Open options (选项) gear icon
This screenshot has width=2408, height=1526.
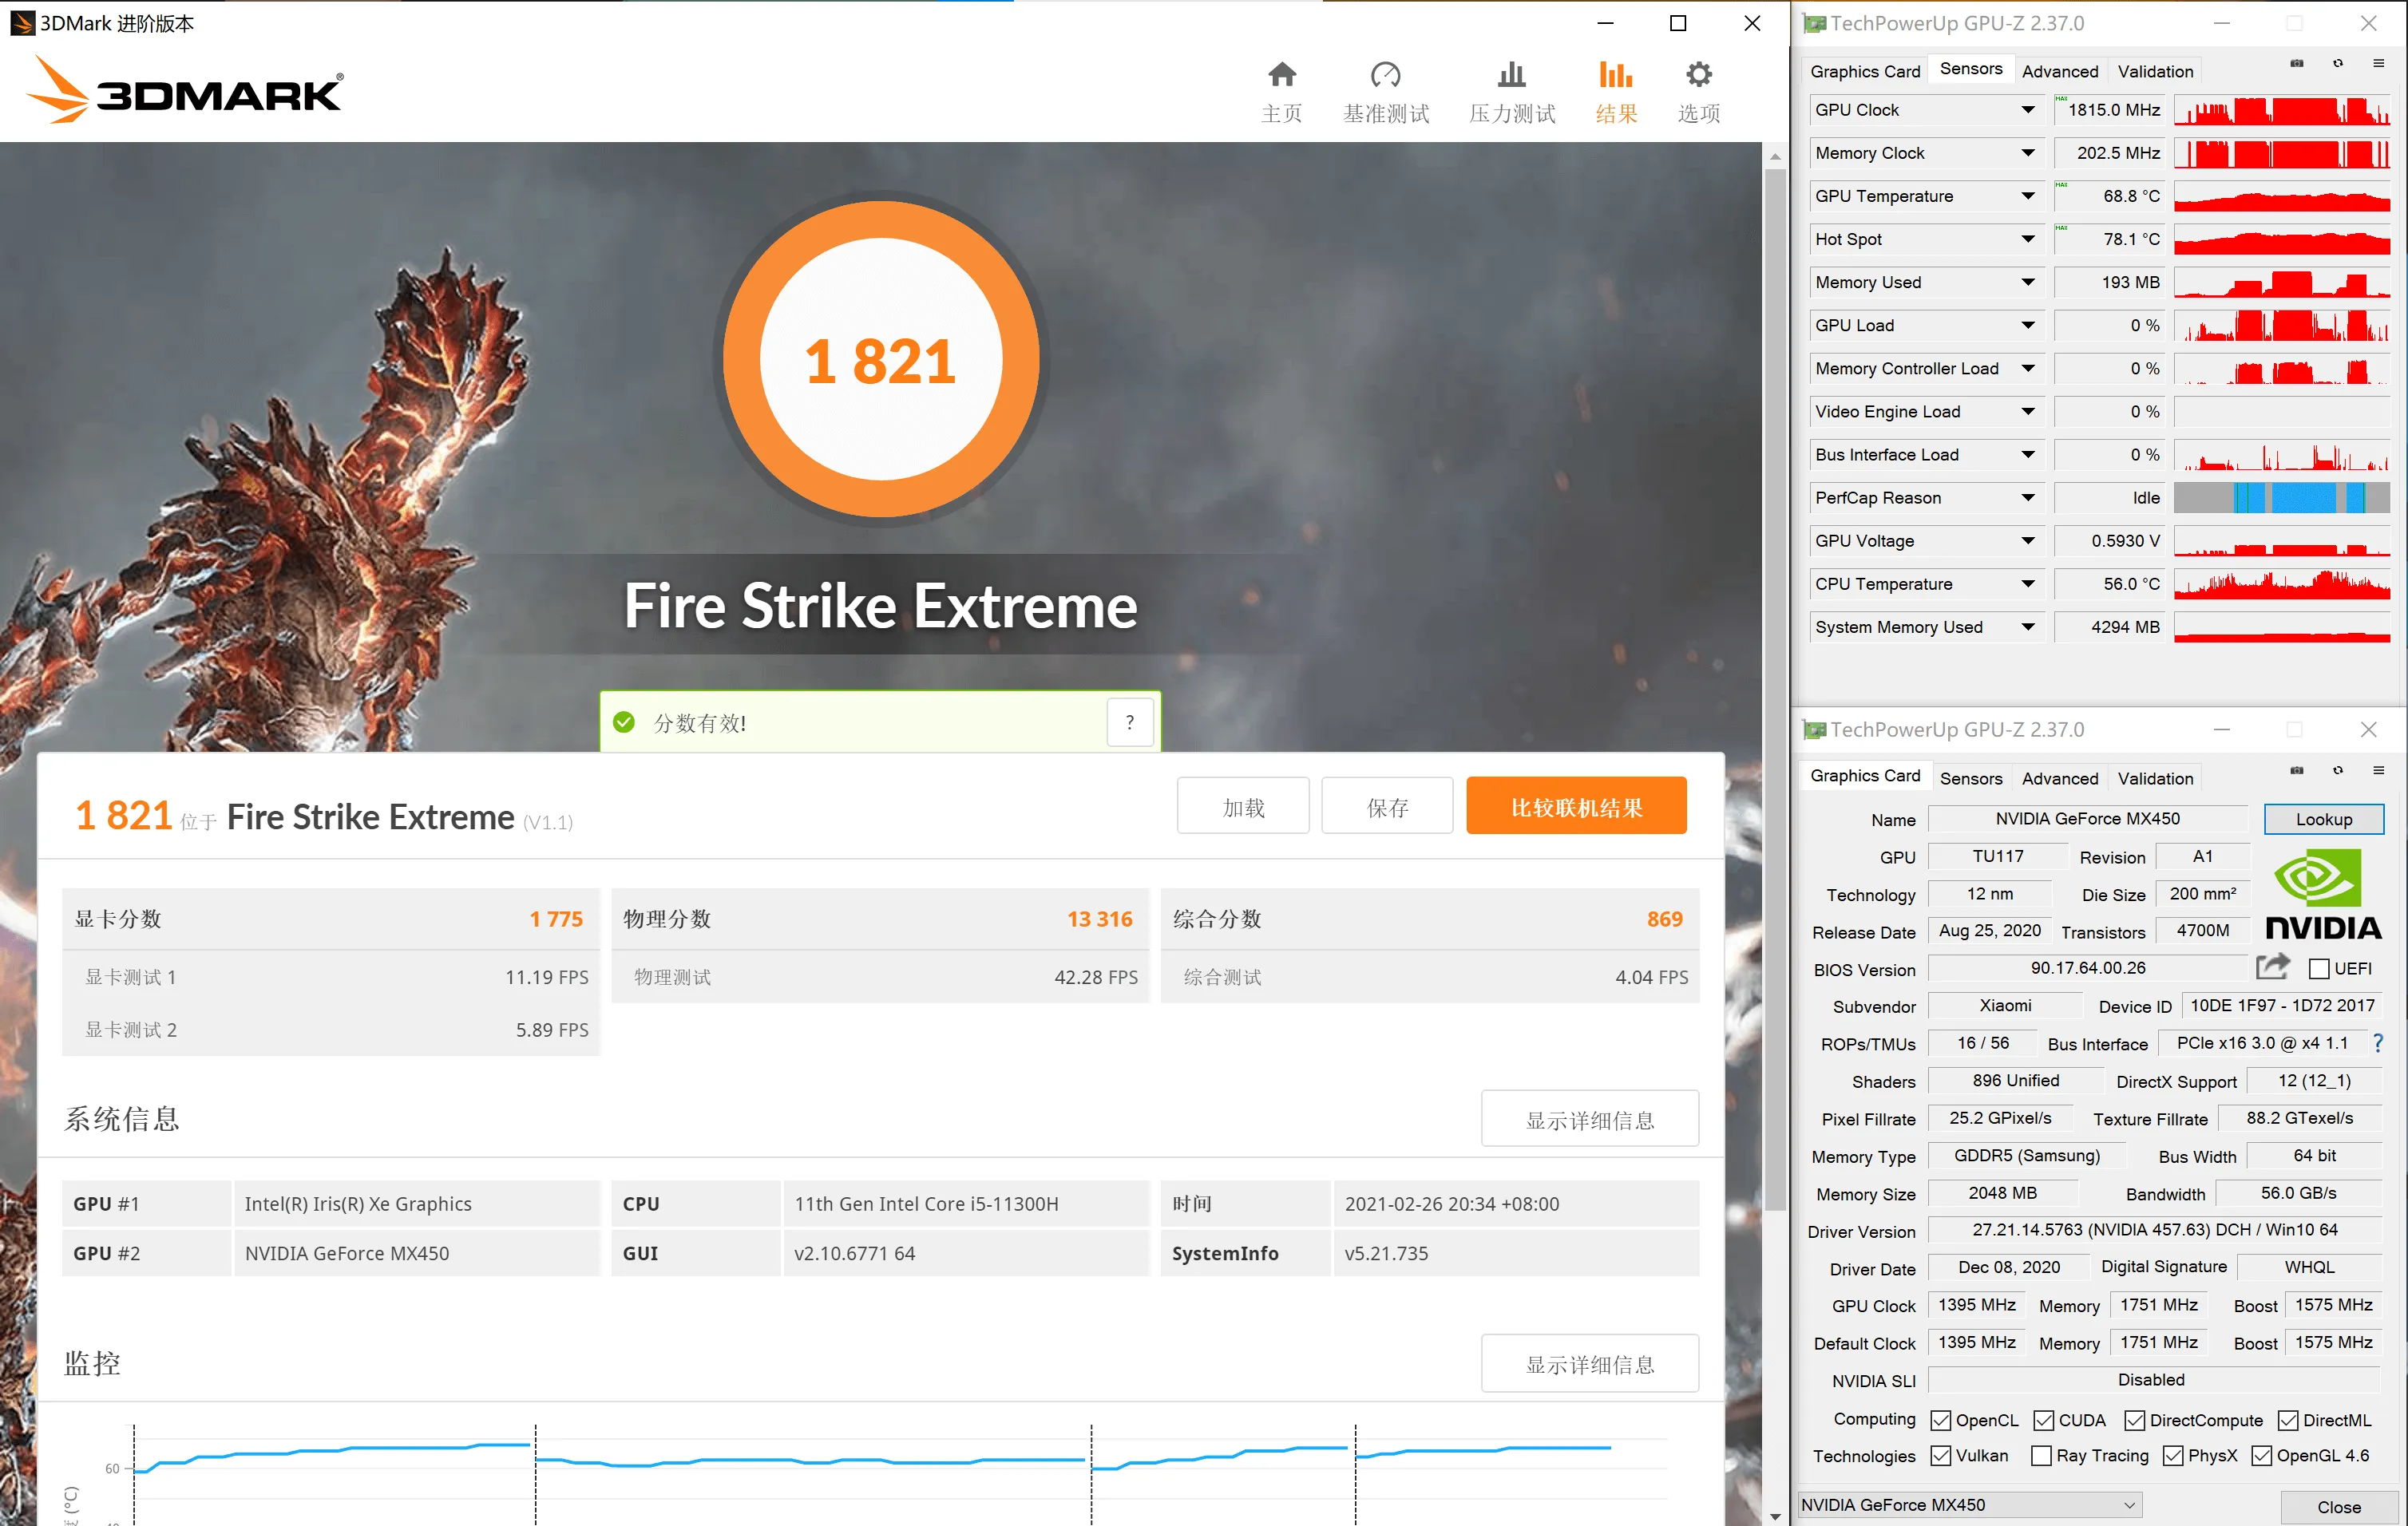coord(1698,74)
